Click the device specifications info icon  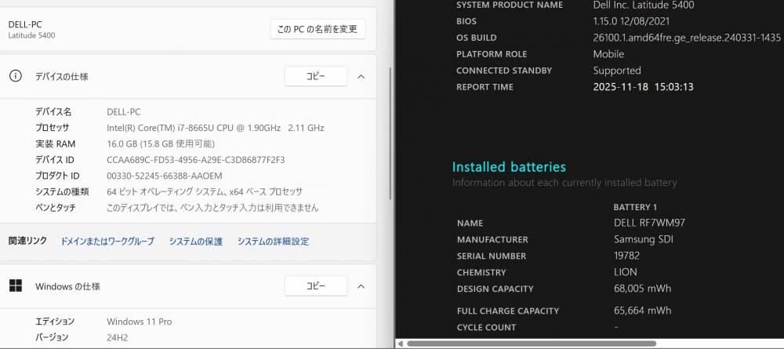click(x=16, y=76)
